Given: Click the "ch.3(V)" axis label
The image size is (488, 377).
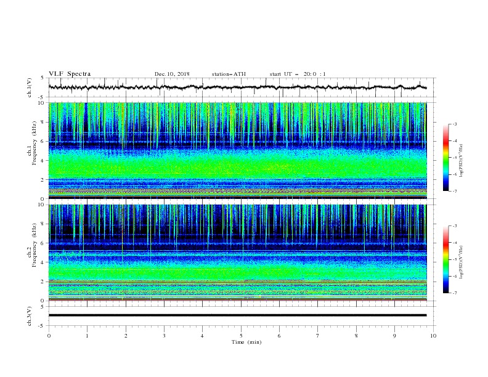Looking at the screenshot, I should click(x=30, y=316).
